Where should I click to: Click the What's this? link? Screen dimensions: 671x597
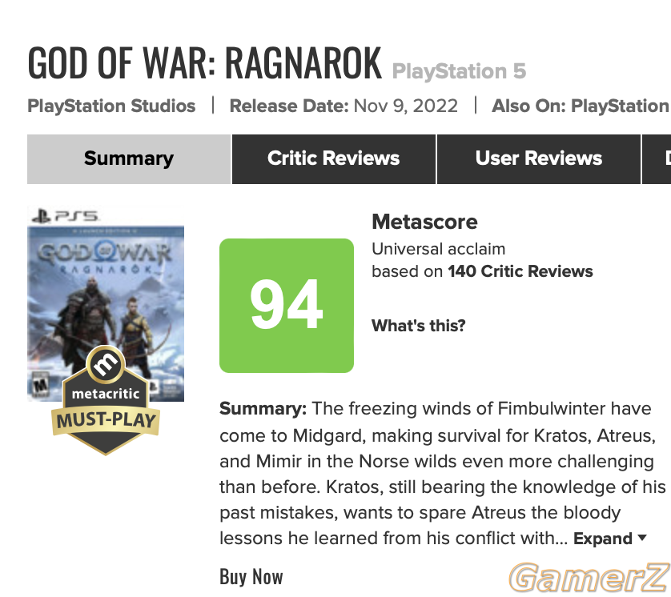(x=418, y=326)
